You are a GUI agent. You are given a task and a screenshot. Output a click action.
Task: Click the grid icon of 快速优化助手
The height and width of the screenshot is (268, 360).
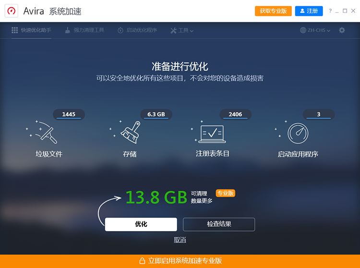pyautogui.click(x=15, y=30)
